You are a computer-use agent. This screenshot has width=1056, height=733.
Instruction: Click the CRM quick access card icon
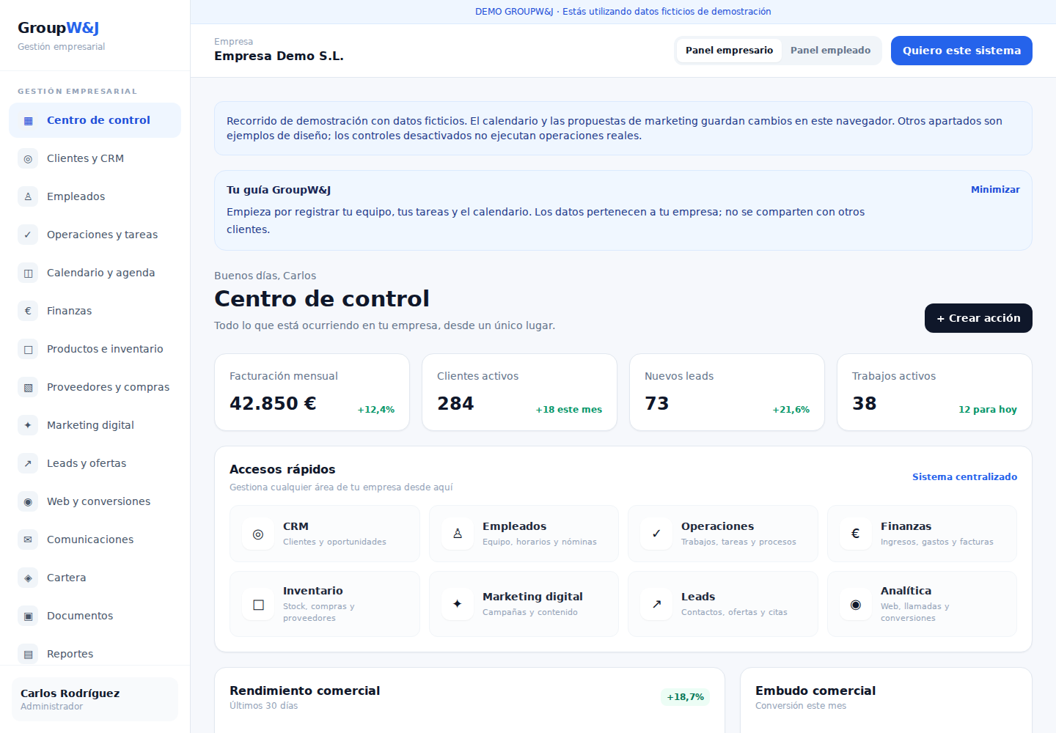coord(258,534)
